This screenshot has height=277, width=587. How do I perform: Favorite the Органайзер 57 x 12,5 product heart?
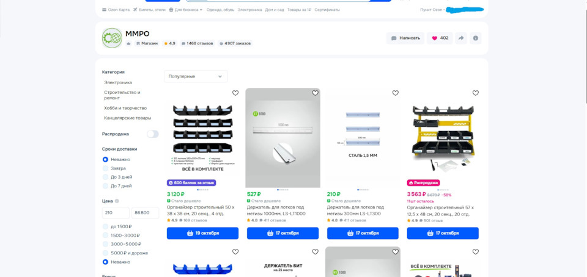coord(476,93)
